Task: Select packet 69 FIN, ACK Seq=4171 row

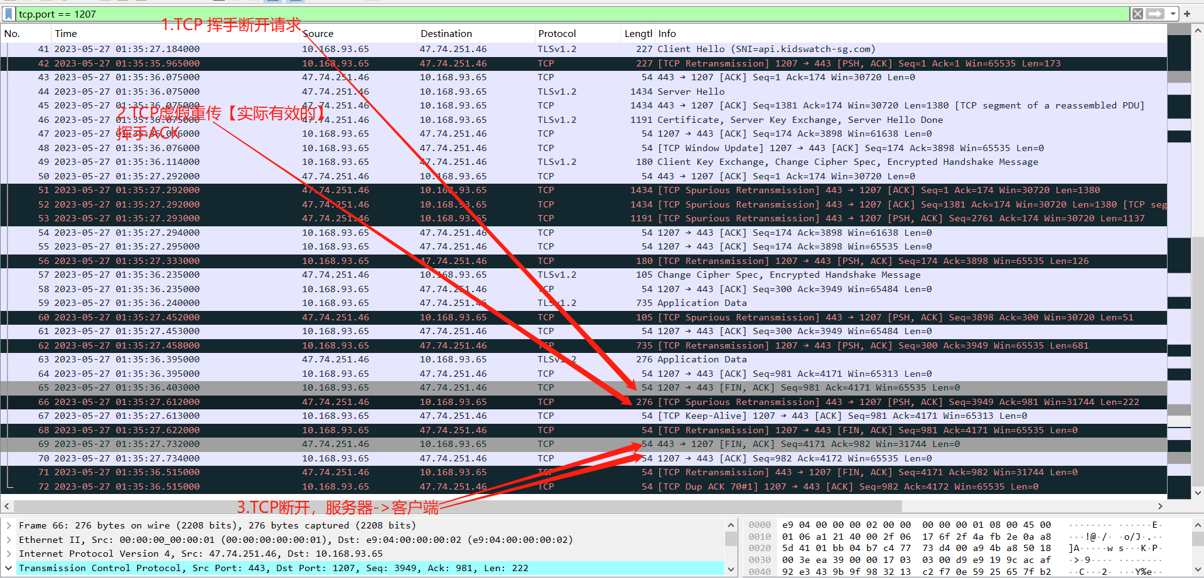Action: (x=584, y=444)
